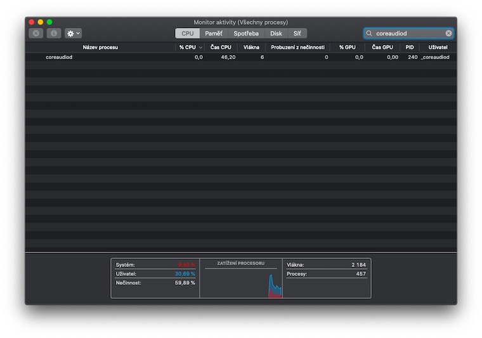Screen dimensions: 482x338
Task: Sort by the PID column header
Action: tap(410, 48)
